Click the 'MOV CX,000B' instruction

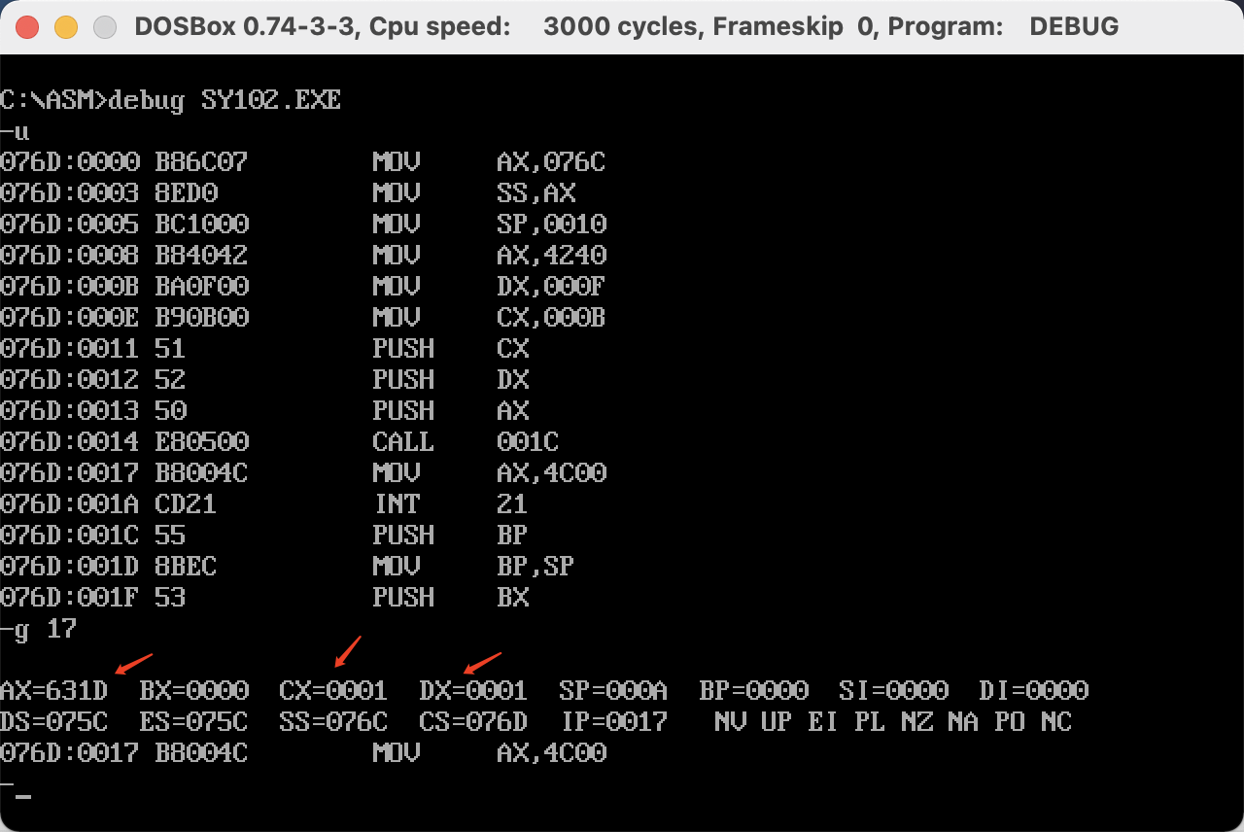(x=489, y=318)
